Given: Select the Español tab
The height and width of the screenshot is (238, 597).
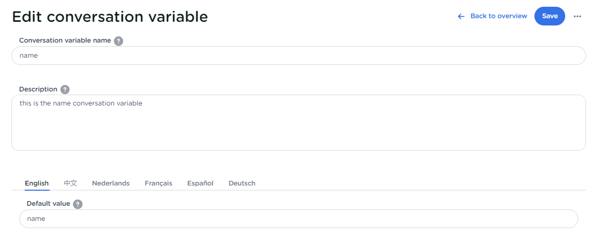Looking at the screenshot, I should (200, 183).
